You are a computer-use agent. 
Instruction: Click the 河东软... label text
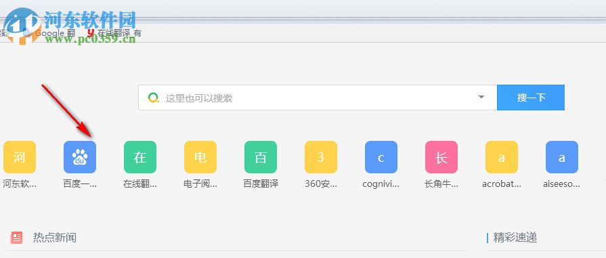click(20, 184)
